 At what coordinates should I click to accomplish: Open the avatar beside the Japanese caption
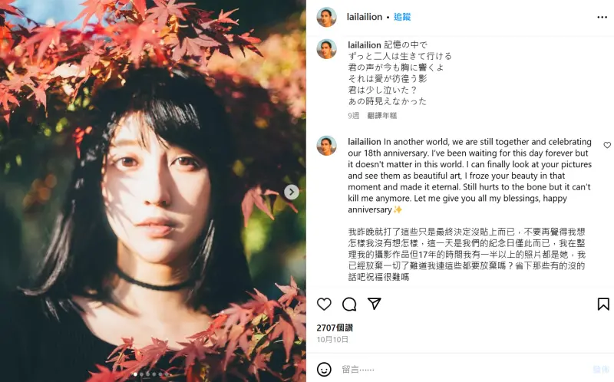[x=327, y=49]
